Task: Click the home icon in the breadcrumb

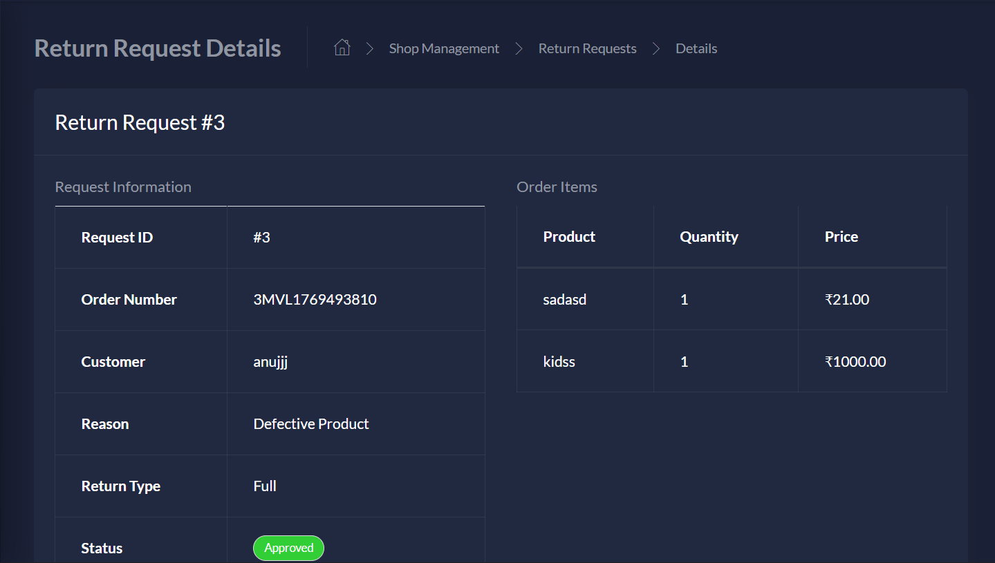Action: pos(342,48)
